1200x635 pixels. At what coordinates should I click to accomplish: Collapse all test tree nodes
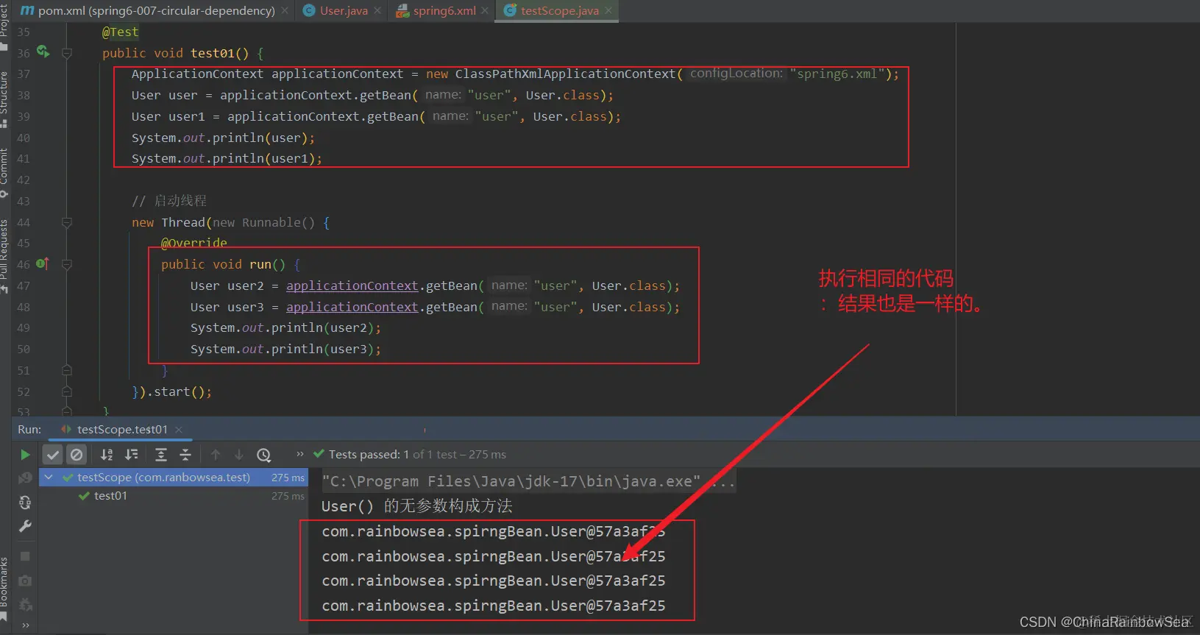click(185, 455)
